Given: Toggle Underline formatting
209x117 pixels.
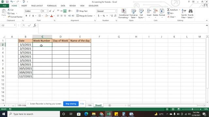Looking at the screenshot, I should point(33,16).
